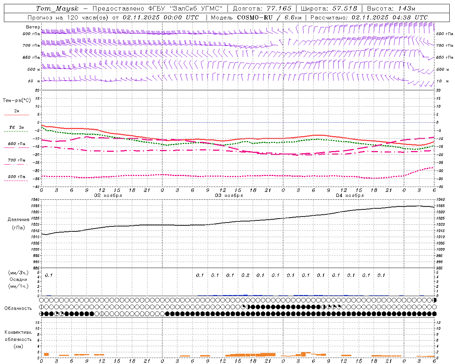
Task: Click the Давление pressure panel label
Action: [18, 220]
